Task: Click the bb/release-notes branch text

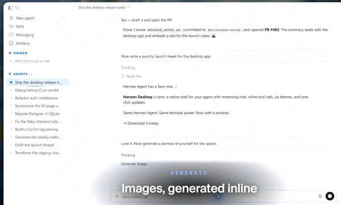Action: [x=224, y=30]
